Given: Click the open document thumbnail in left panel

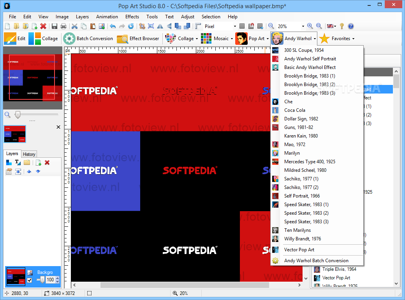Looking at the screenshot, I should 15,134.
